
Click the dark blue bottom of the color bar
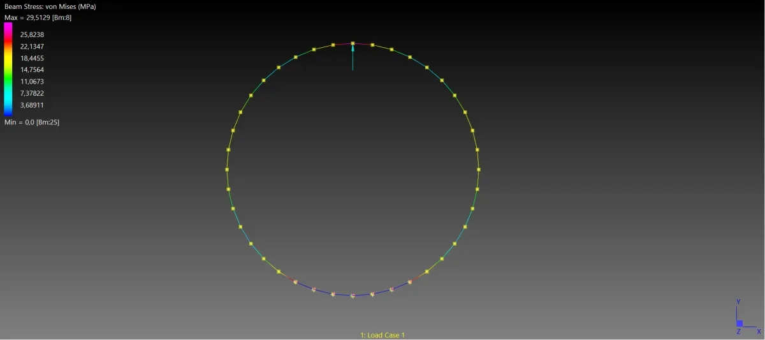point(8,112)
